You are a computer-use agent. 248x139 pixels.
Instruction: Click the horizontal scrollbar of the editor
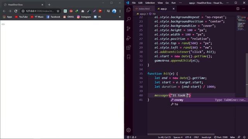point(181,134)
